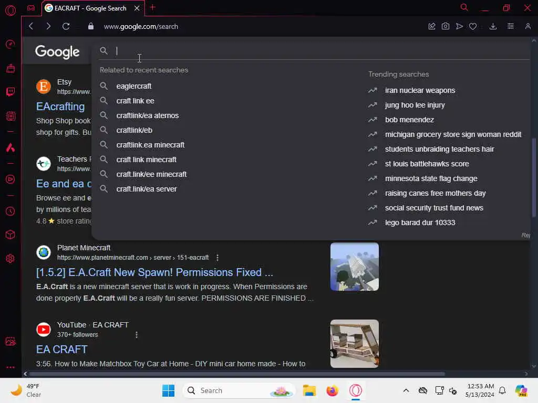Select suggestion 'craft.link/ea server'
The image size is (538, 403).
147,189
